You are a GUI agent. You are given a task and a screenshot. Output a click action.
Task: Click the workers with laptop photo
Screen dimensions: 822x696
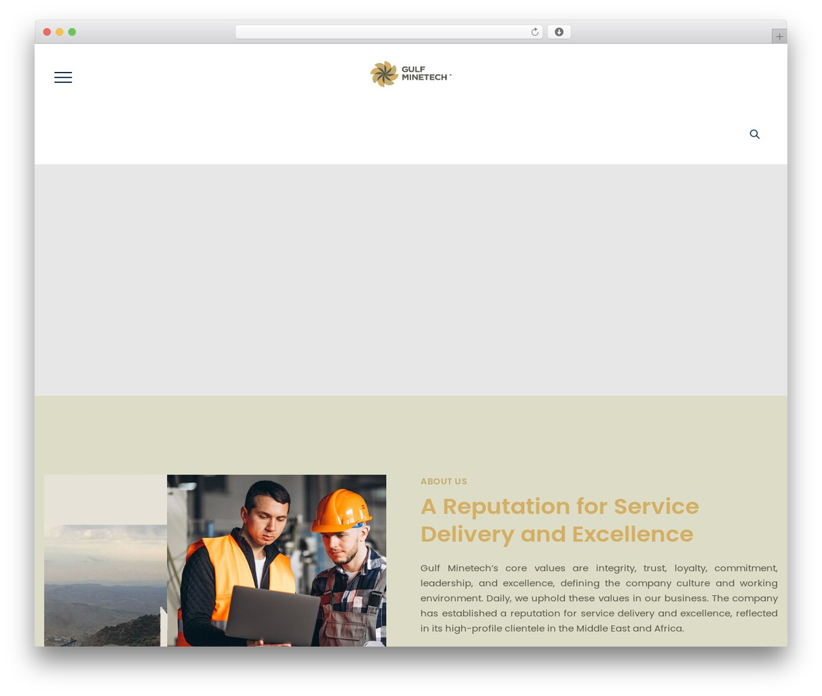[277, 561]
